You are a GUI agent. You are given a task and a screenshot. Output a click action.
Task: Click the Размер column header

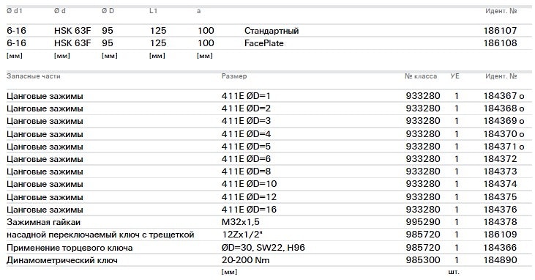[234, 76]
